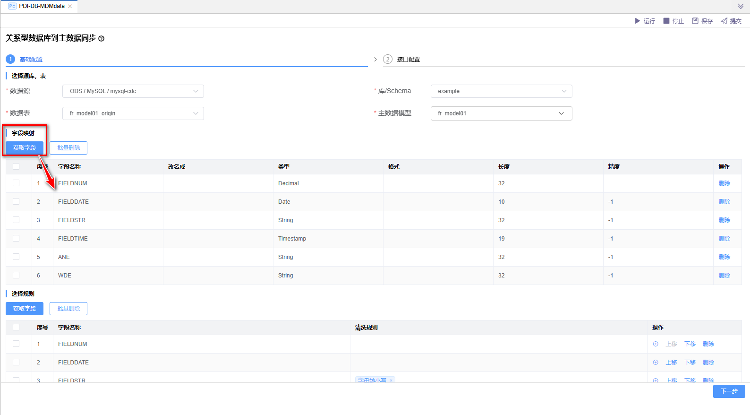Click the Submit (提交) paper-plane icon
Screen dimensions: 750x415
(724, 21)
